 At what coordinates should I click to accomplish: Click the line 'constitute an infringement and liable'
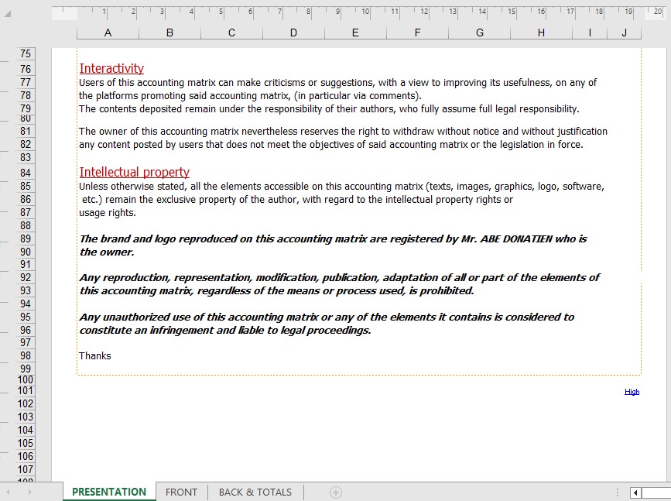click(x=225, y=331)
